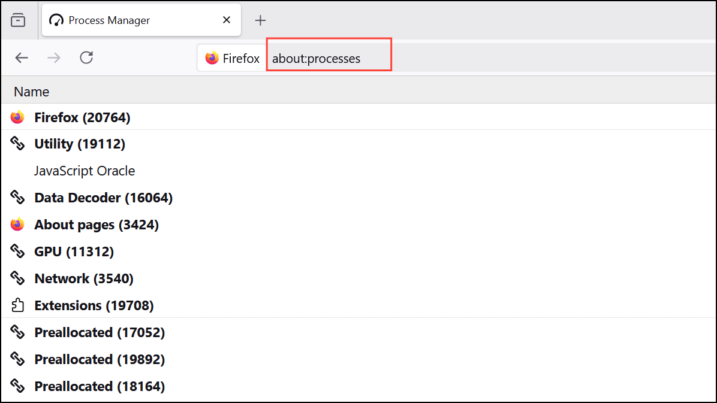Select the Firefox (20764) main process row

click(x=82, y=117)
